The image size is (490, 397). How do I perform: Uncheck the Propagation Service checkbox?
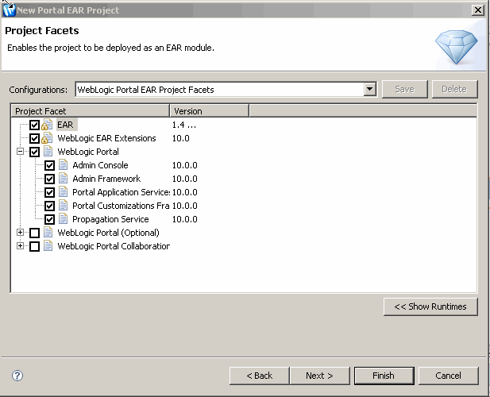[49, 219]
